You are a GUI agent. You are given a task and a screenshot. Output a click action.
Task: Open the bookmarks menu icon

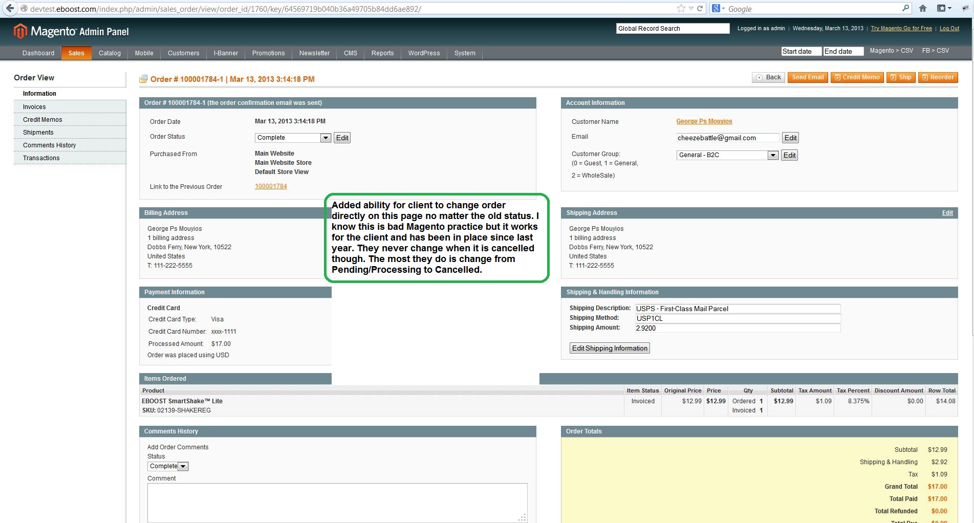point(944,8)
